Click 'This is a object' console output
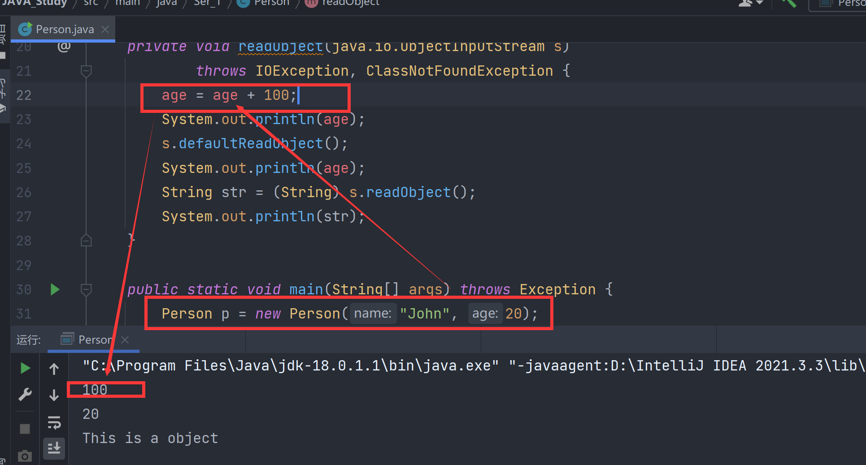Screen dimensions: 866x465 click(150, 438)
